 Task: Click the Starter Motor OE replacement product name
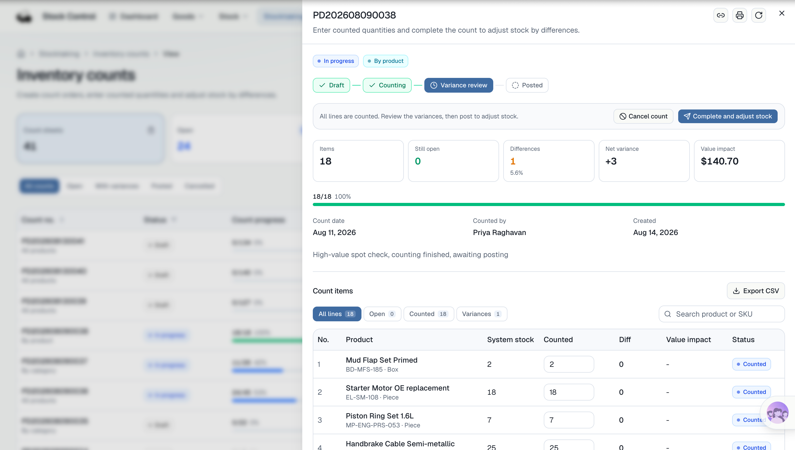(x=397, y=388)
